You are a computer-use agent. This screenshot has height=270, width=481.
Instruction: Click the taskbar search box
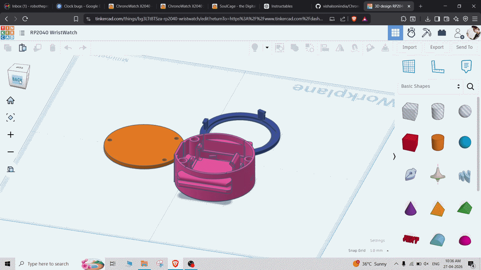point(48,264)
